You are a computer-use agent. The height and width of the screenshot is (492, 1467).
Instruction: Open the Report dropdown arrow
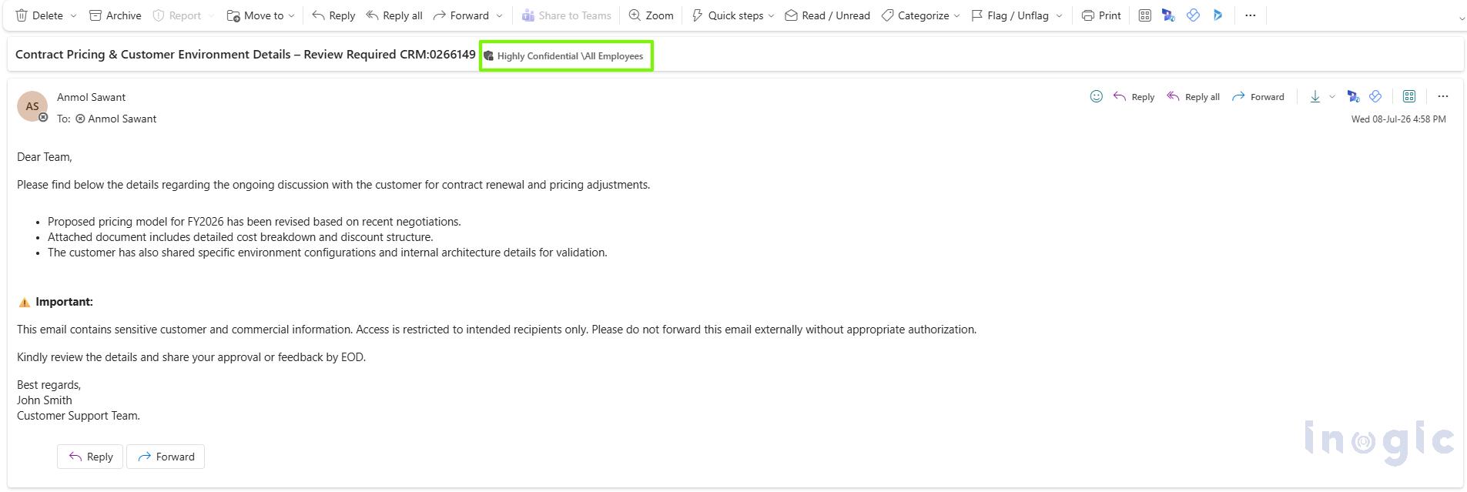(x=211, y=15)
